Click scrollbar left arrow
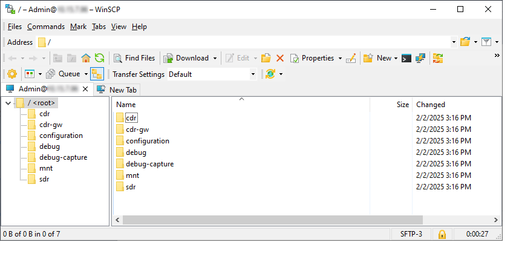Screen dimensions: 519x265 coord(117,220)
